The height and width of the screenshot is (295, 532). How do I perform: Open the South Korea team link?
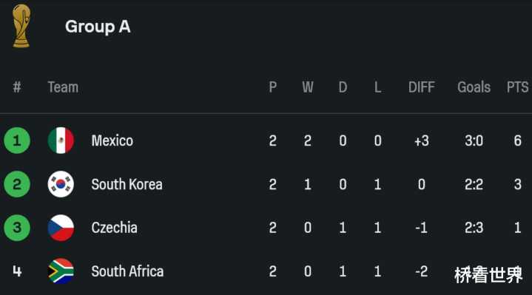pos(127,184)
